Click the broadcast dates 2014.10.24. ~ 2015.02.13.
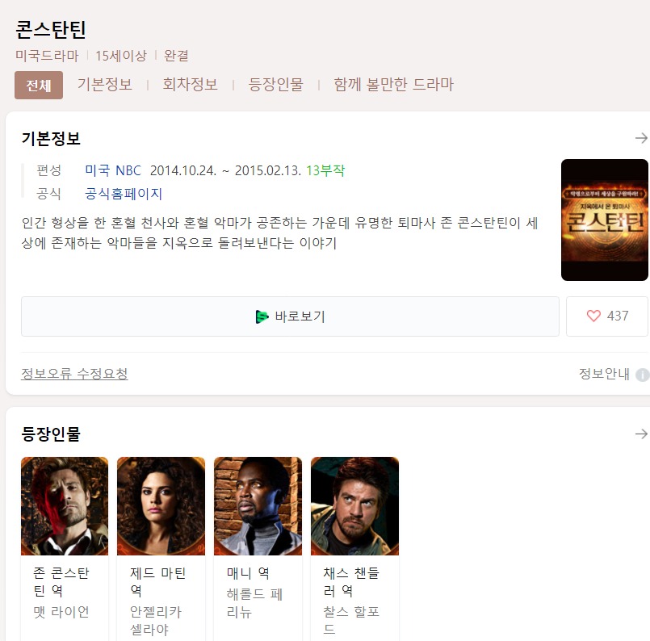The image size is (650, 641). point(225,170)
